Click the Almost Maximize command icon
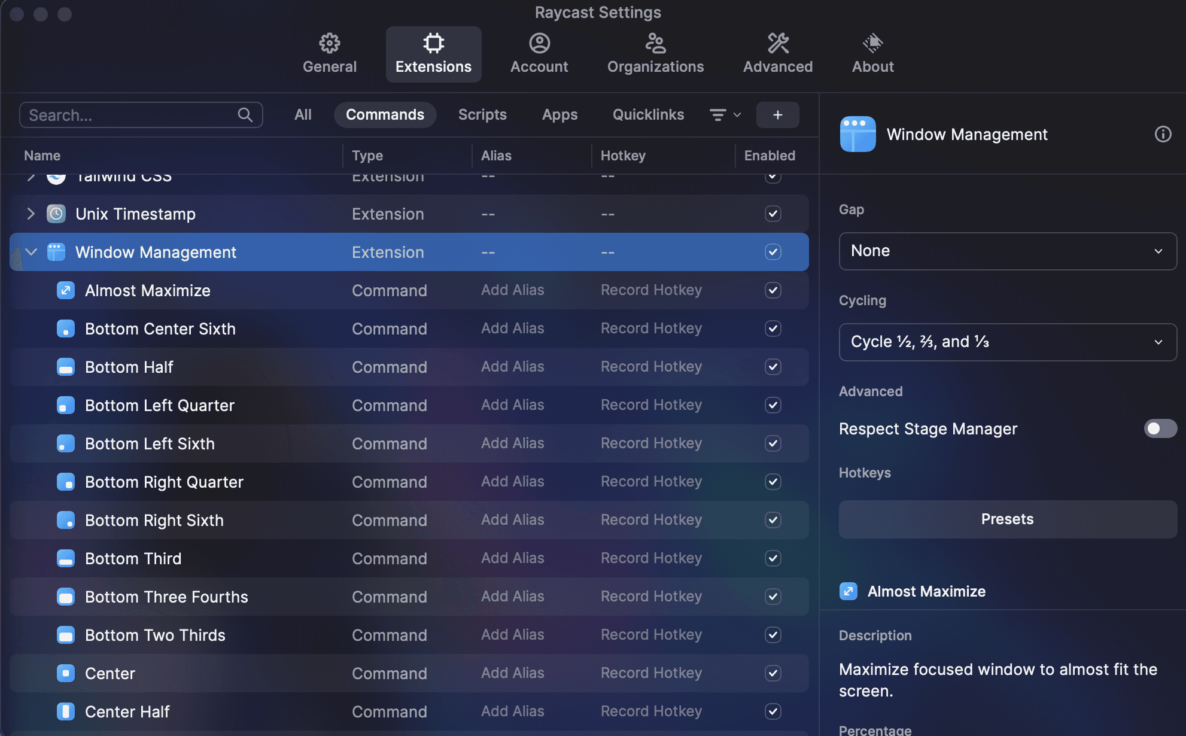 coord(66,290)
